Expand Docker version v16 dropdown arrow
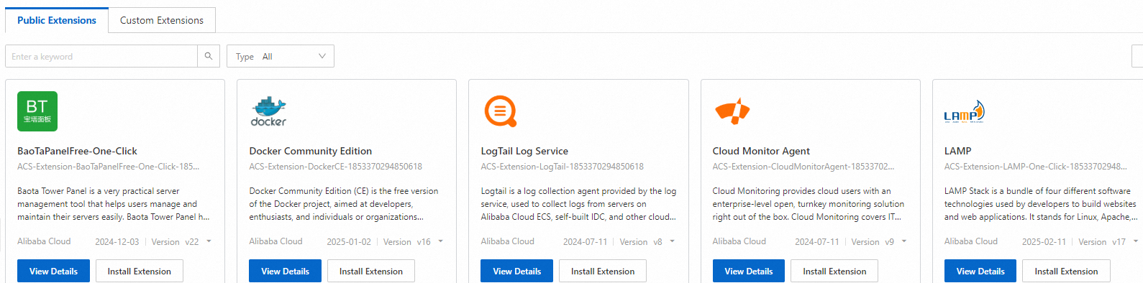 click(441, 241)
